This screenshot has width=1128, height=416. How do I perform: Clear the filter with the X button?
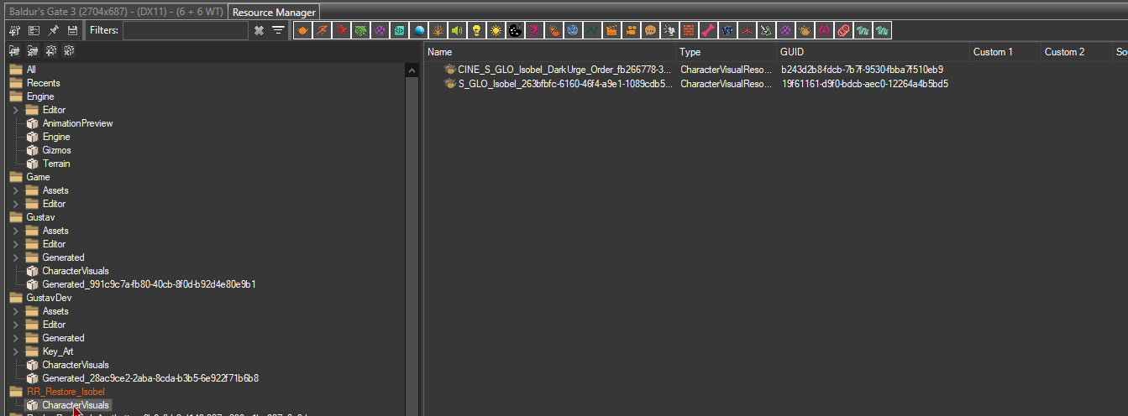tap(259, 30)
